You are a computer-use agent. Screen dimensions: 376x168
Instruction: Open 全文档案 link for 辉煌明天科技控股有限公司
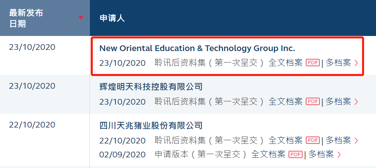(286, 101)
